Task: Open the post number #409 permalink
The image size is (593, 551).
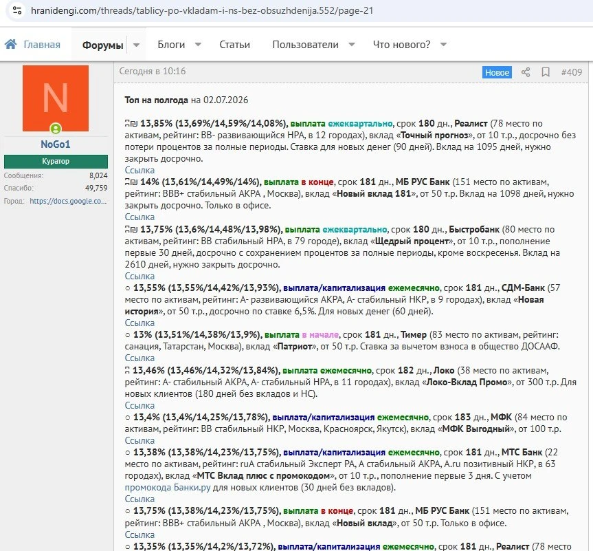Action: (572, 72)
